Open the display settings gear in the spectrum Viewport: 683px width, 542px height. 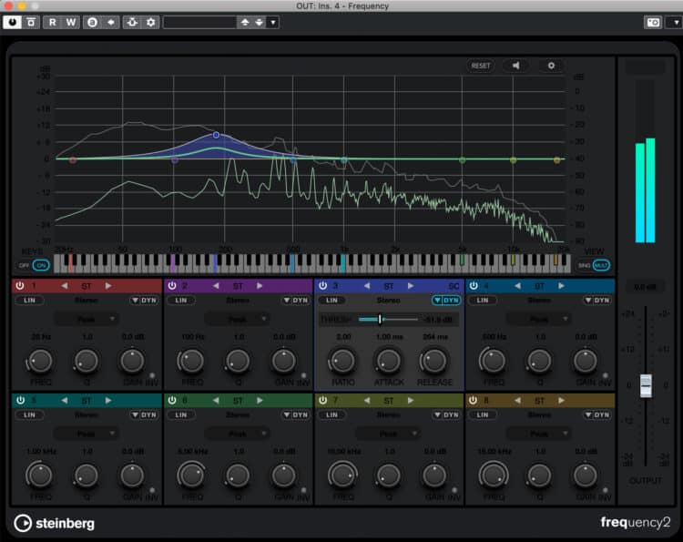tap(551, 66)
